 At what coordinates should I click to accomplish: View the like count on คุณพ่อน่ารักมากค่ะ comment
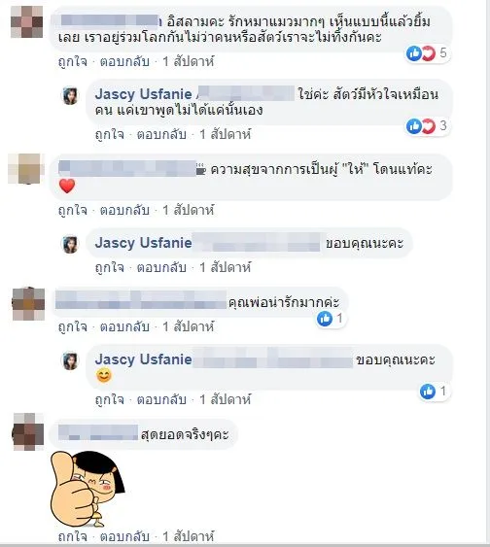[x=331, y=319]
